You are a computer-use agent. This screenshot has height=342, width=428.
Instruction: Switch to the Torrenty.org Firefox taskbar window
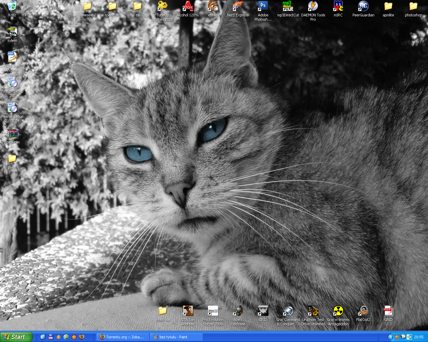point(122,337)
